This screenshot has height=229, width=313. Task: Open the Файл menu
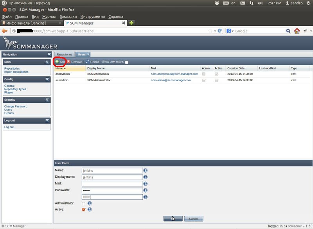[7, 16]
